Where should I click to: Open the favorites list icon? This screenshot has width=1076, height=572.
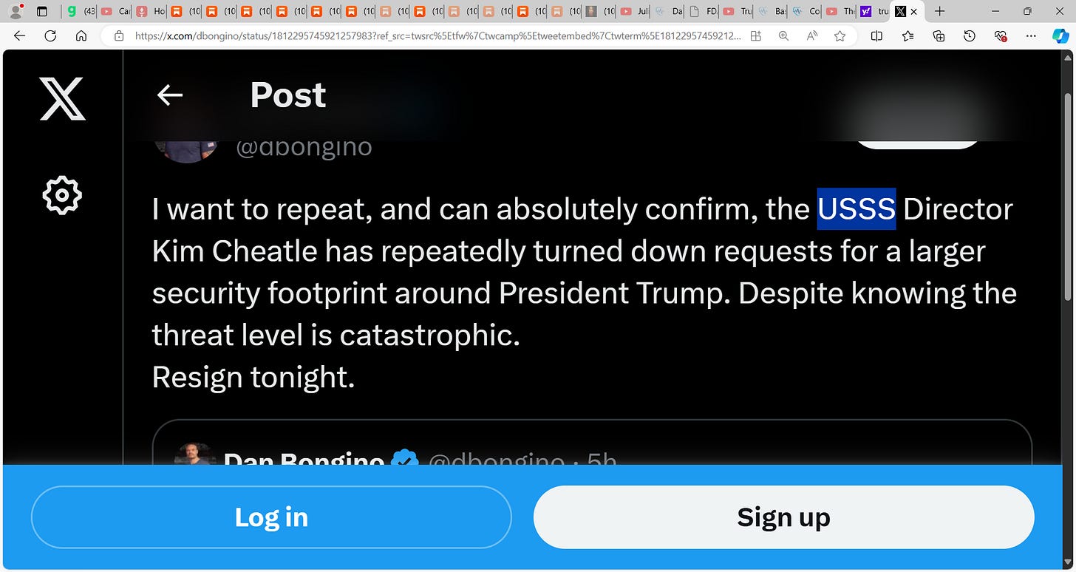908,35
